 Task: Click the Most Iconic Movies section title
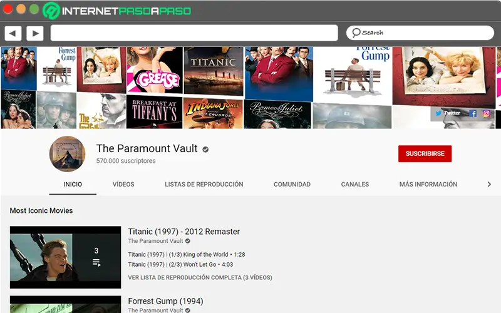[x=41, y=210]
